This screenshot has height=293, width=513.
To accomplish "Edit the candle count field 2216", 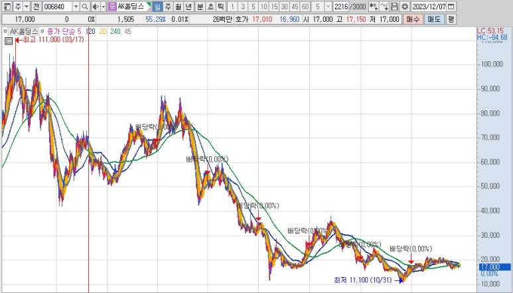I will (x=341, y=6).
